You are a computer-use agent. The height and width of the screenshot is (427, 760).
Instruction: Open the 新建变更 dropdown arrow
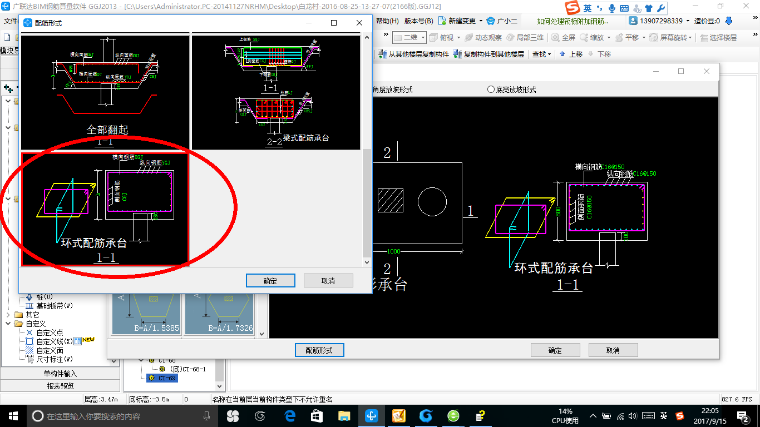(x=480, y=21)
